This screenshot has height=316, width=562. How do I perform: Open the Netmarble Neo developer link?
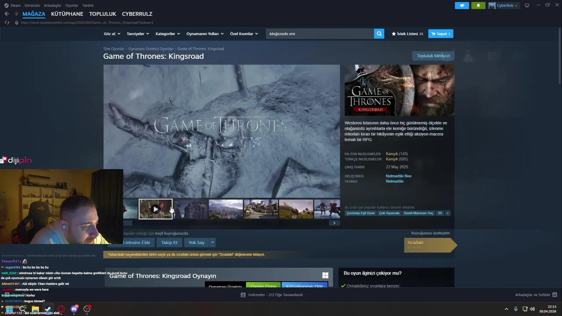399,176
